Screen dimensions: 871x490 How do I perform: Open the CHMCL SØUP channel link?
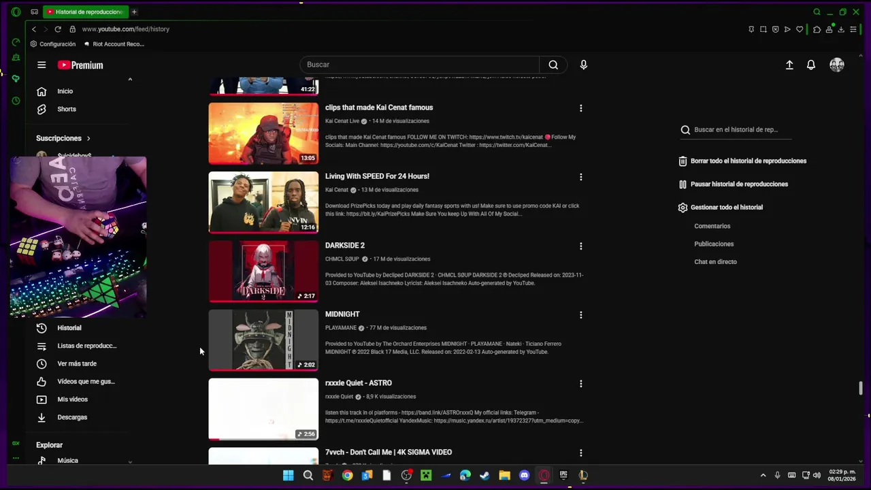pyautogui.click(x=342, y=259)
